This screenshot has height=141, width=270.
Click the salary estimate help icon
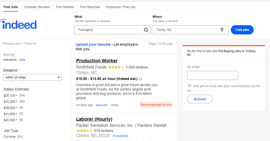point(140,79)
